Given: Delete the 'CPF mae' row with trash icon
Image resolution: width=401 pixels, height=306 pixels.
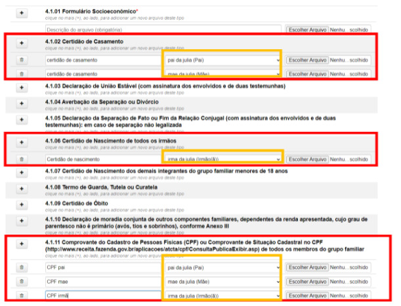Looking at the screenshot, I should click(21, 282).
